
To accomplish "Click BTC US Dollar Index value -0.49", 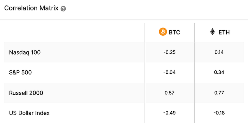I will 170,113.
